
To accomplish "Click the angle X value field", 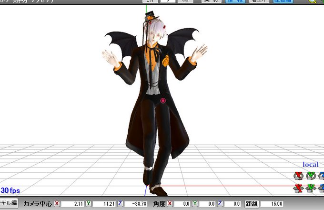I will tap(182, 204).
